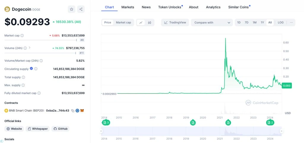
Task: Open the Markets tab
Action: point(128,7)
